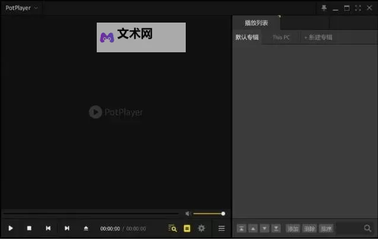Open the playlist search icon in control bar

(172, 228)
